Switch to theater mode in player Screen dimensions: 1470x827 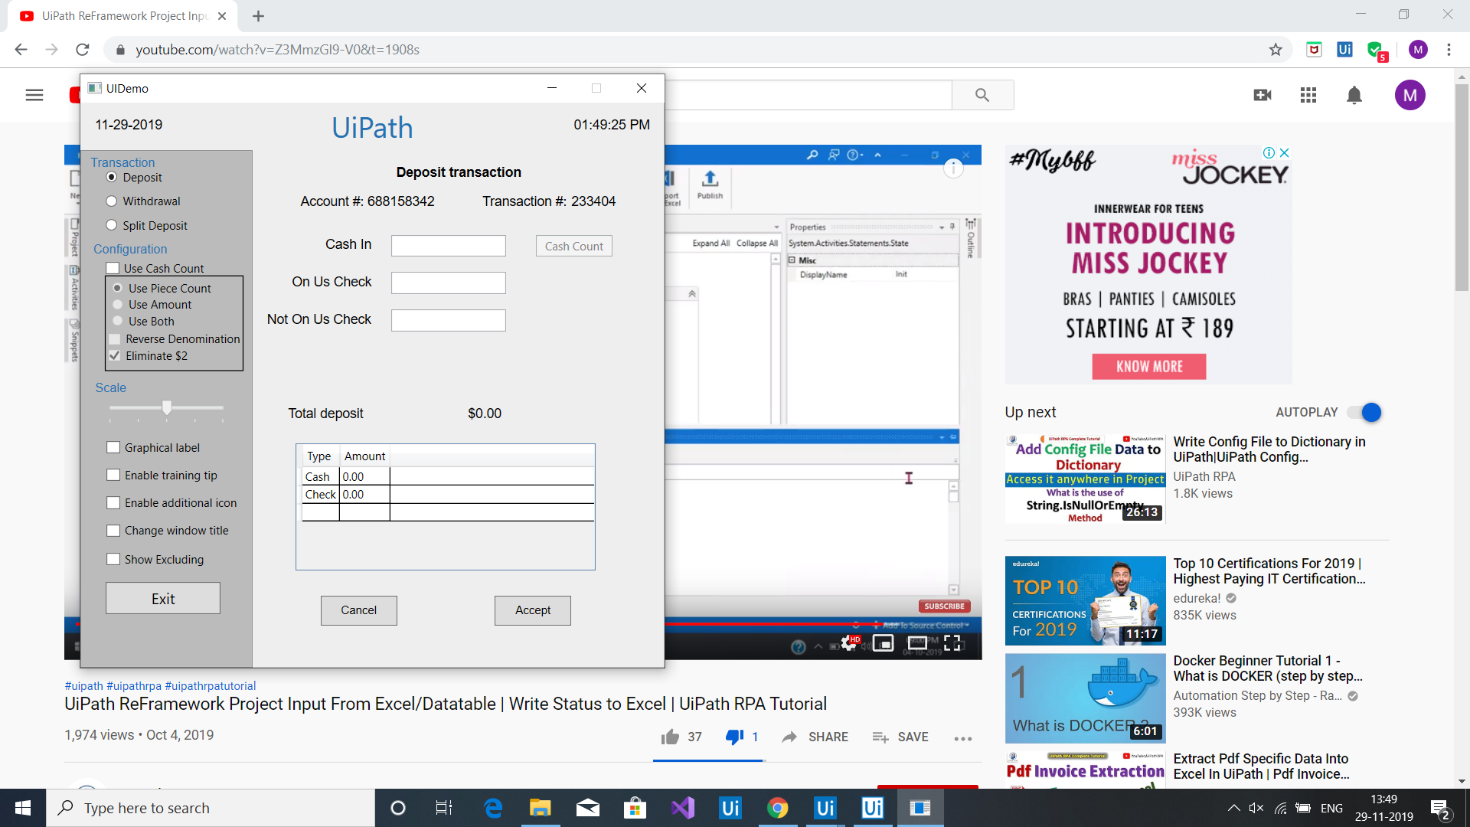pos(918,643)
